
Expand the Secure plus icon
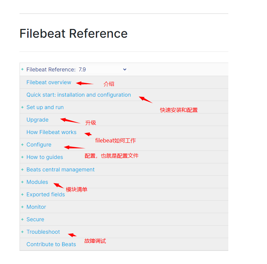[23, 219]
